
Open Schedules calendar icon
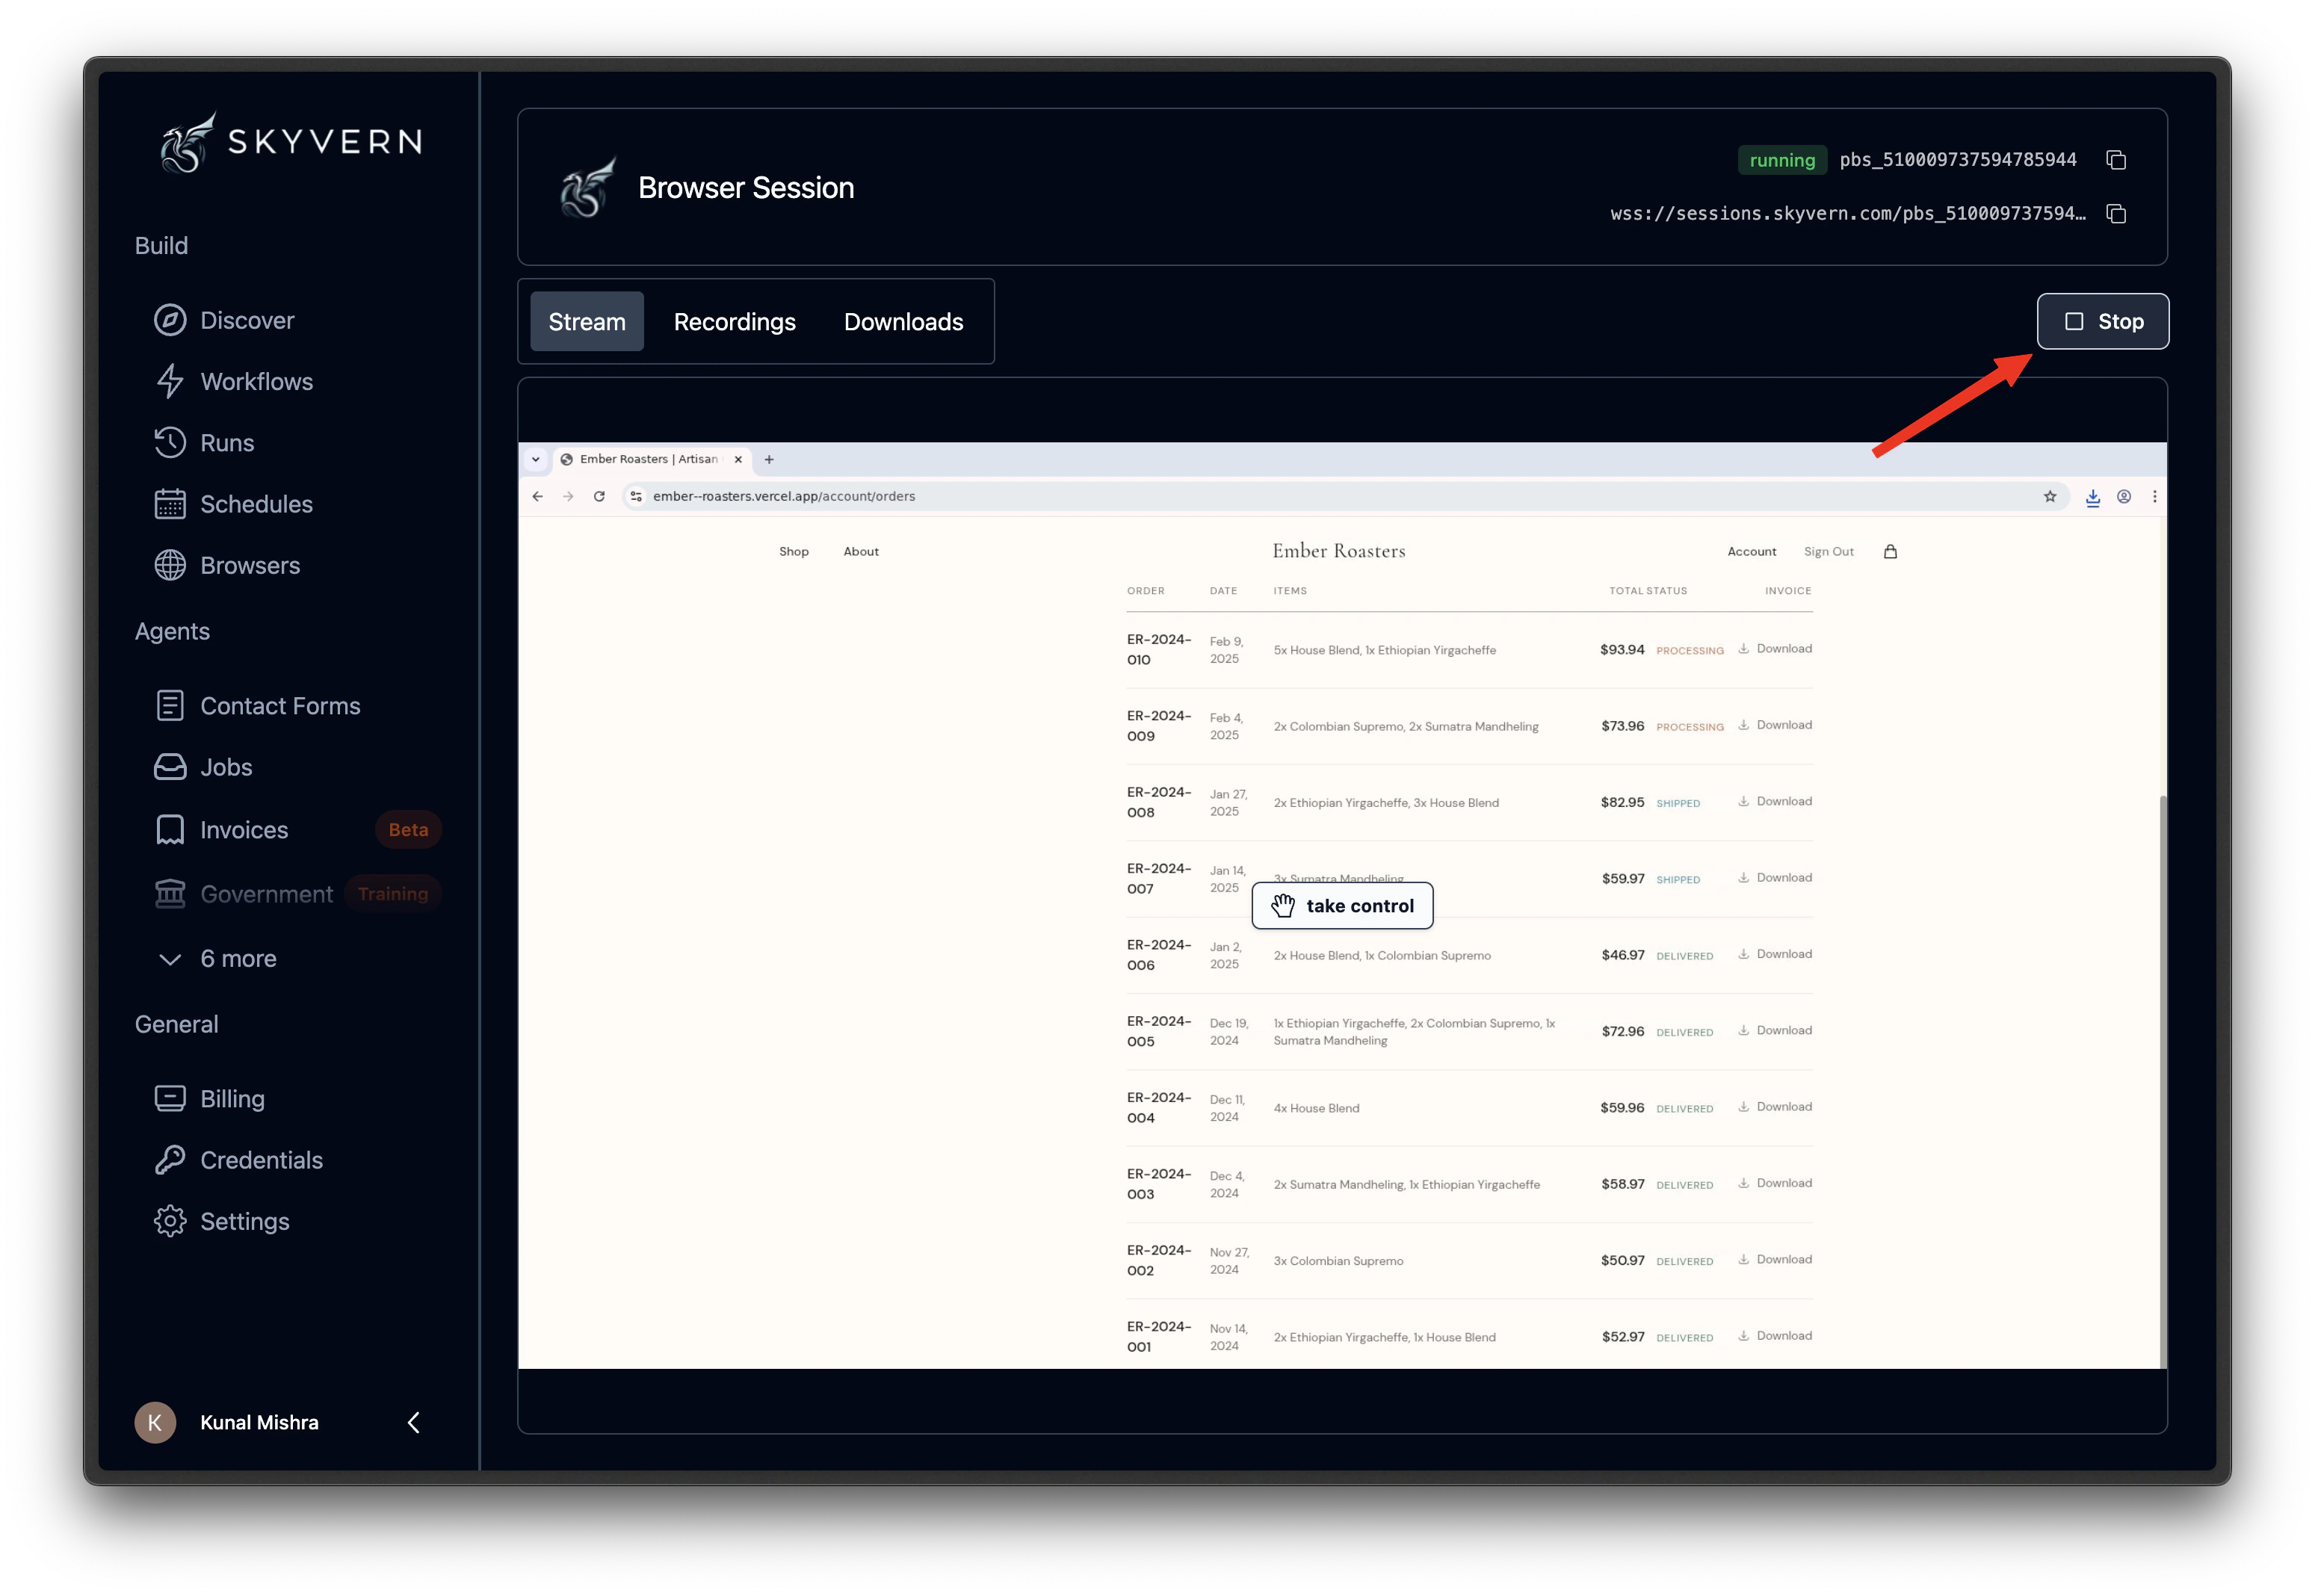tap(170, 504)
